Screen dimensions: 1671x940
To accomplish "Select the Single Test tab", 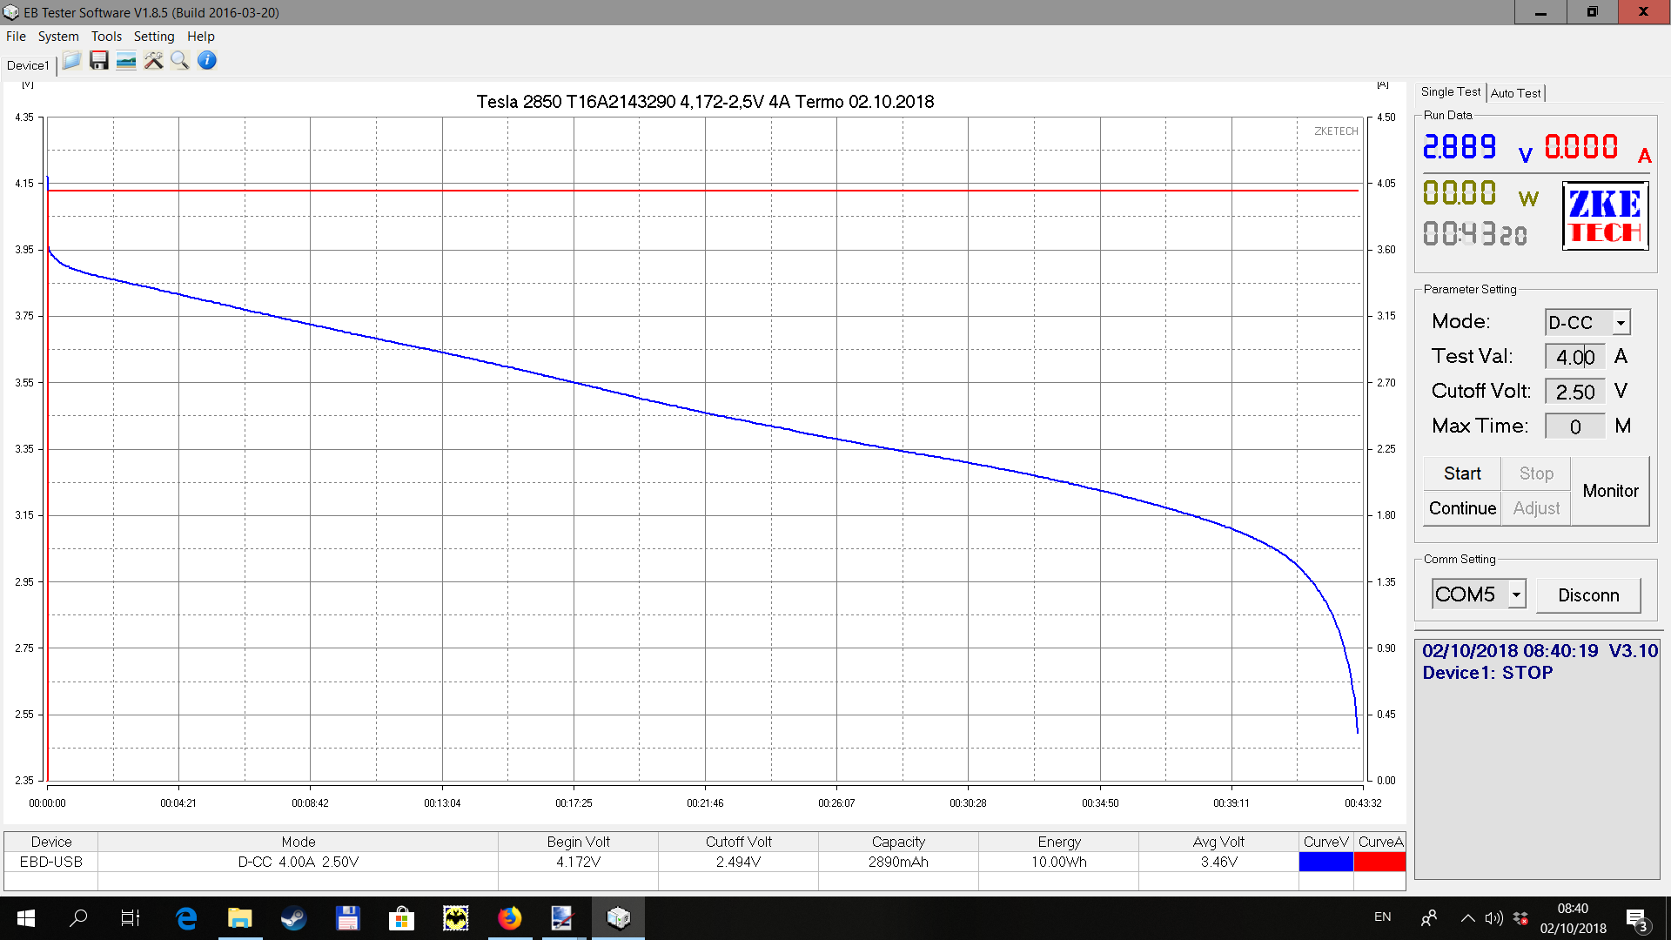I will pos(1450,92).
